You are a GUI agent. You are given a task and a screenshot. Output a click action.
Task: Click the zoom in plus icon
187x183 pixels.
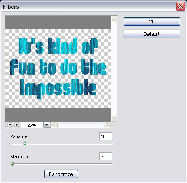16,125
